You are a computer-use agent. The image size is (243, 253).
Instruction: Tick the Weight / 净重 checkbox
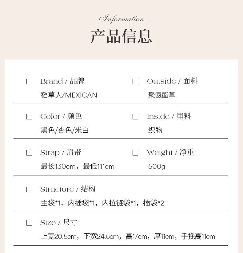coord(135,153)
